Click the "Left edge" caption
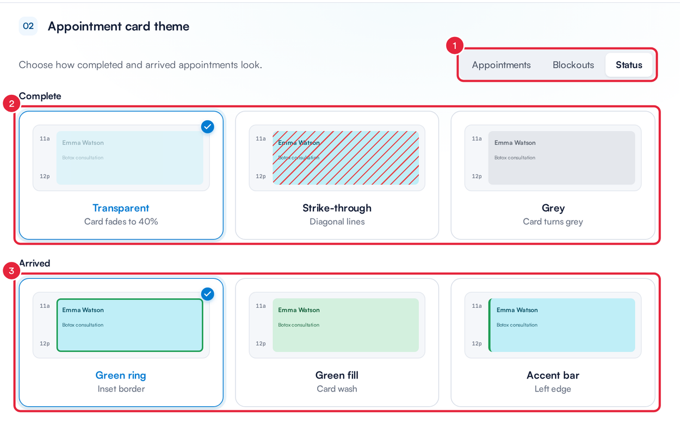 pyautogui.click(x=553, y=389)
